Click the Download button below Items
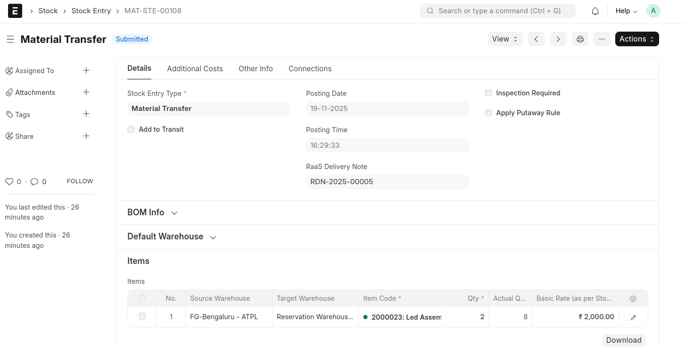Image resolution: width=686 pixels, height=348 pixels. [x=623, y=340]
